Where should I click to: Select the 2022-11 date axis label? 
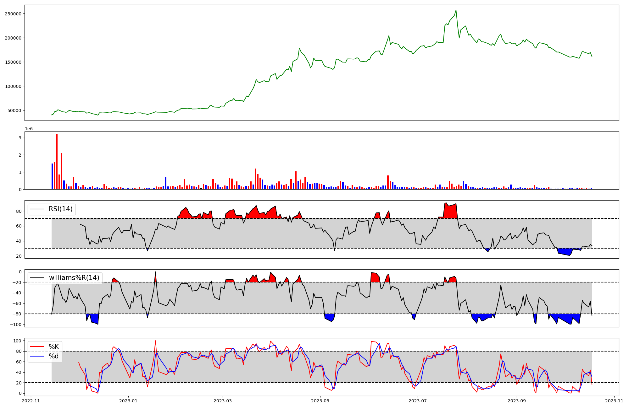pos(31,401)
